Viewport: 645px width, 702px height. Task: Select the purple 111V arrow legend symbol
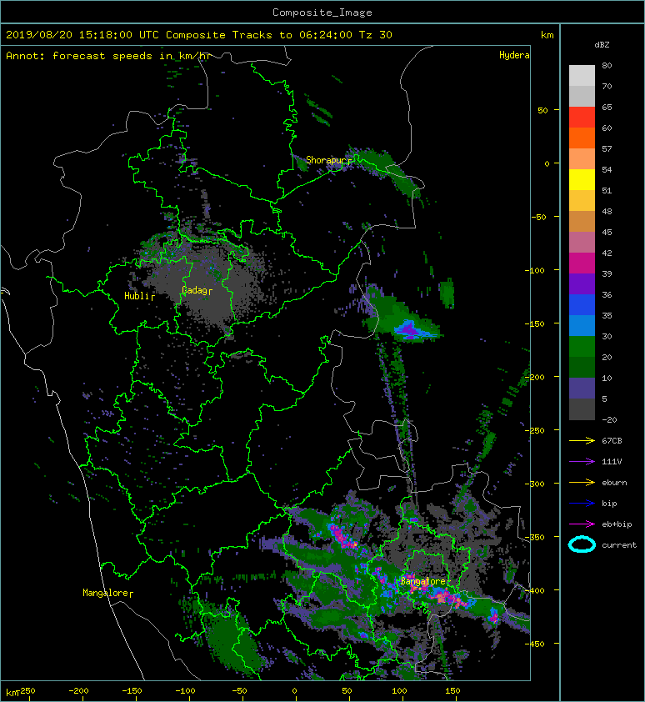[582, 461]
